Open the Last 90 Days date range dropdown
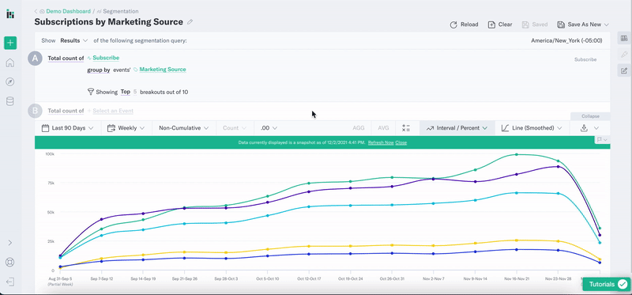The width and height of the screenshot is (632, 295). [x=68, y=128]
